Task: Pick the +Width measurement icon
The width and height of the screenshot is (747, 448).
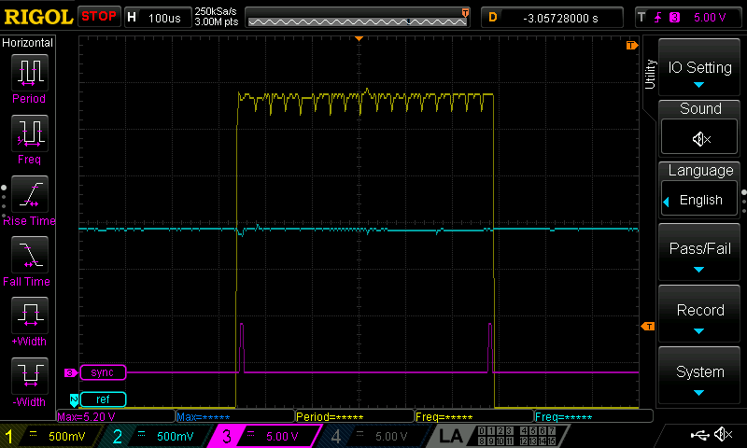Action: pyautogui.click(x=28, y=315)
